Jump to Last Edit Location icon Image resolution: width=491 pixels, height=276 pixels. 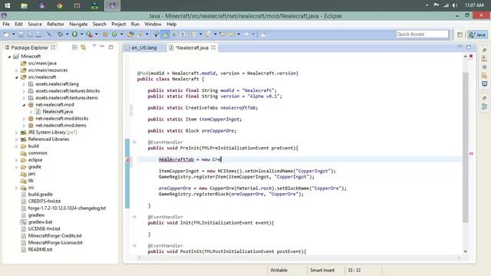pos(222,34)
